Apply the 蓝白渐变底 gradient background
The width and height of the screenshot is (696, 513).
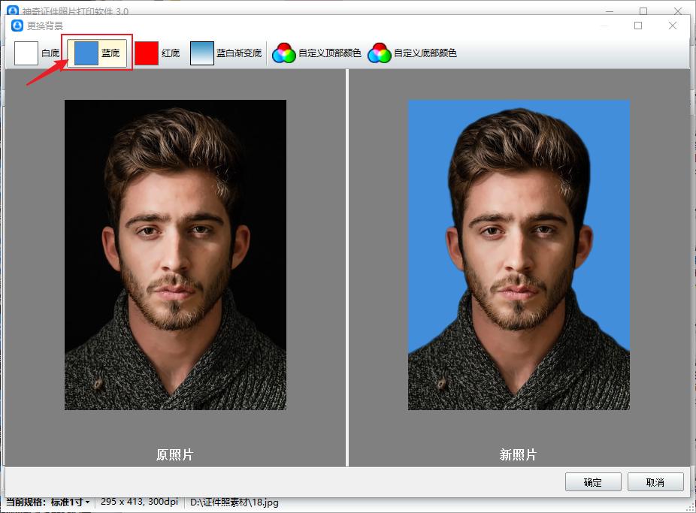pos(225,53)
